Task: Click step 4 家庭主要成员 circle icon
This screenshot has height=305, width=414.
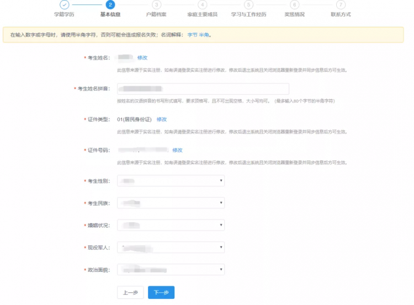Action: coord(202,4)
